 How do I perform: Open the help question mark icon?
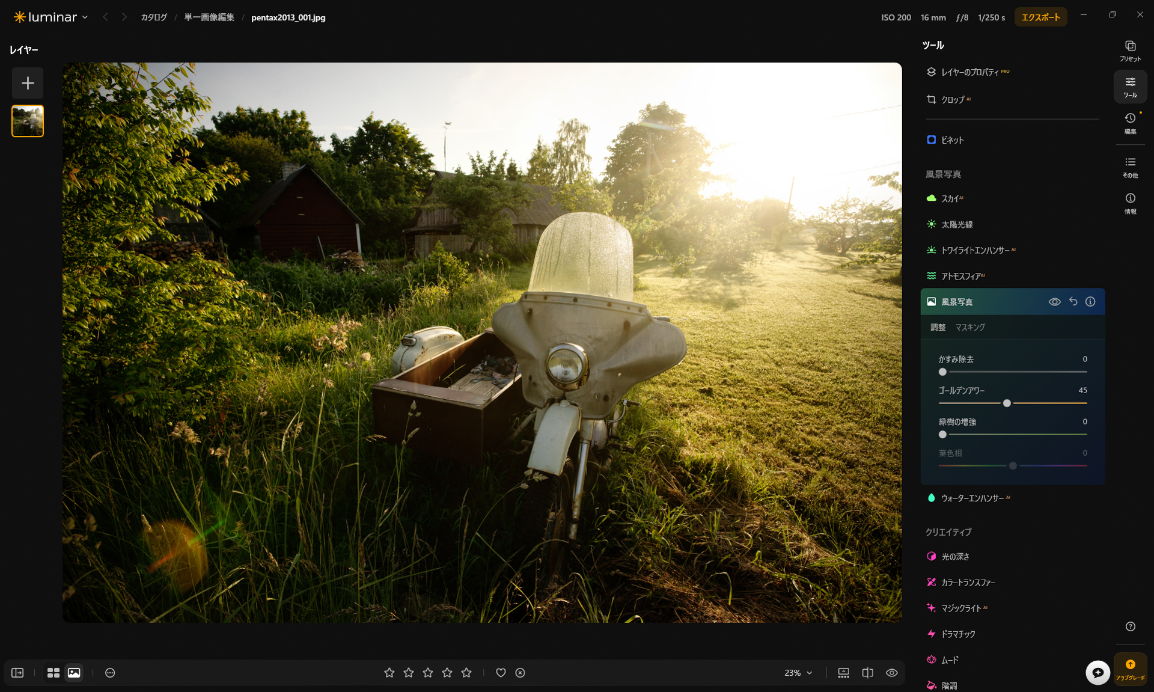click(x=1130, y=626)
